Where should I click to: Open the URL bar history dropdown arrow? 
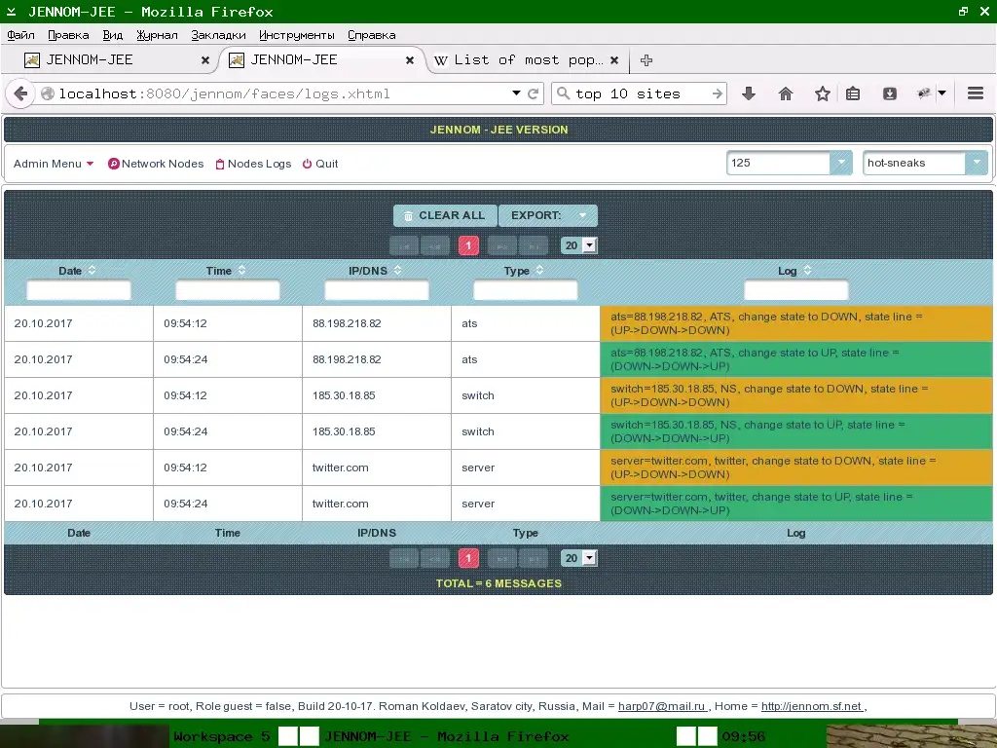[x=516, y=93]
